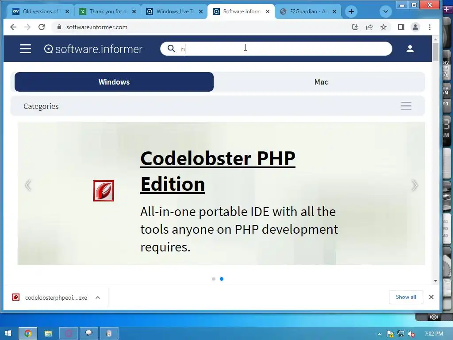Close the E2Guardian tab
The image size is (453, 340).
coord(334,12)
